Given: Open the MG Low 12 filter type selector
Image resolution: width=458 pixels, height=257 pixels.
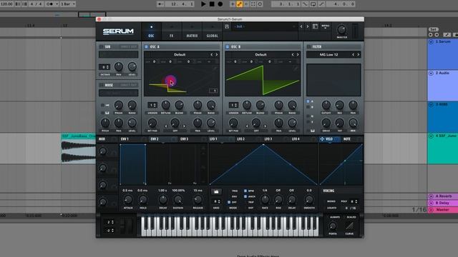Looking at the screenshot, I should click(x=328, y=54).
